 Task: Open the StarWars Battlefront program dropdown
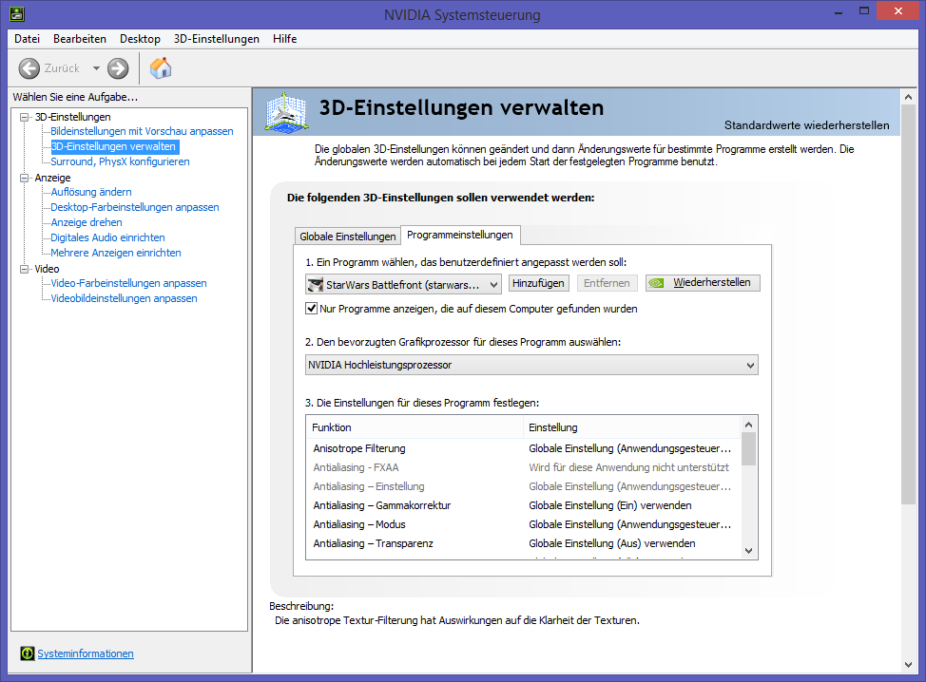click(x=403, y=284)
